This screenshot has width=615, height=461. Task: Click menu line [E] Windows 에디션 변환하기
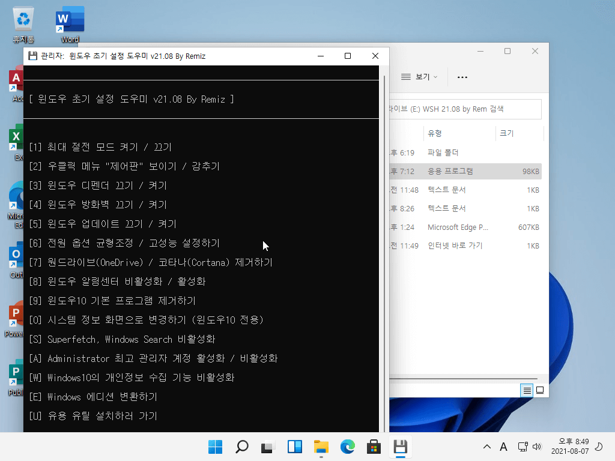point(93,397)
